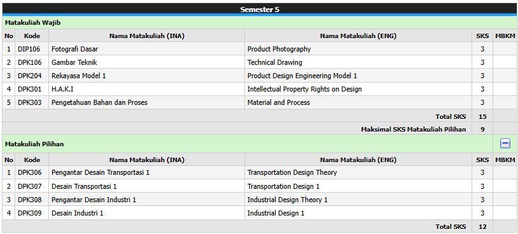
Task: Select the H.A.K.I course row
Action: click(260, 89)
